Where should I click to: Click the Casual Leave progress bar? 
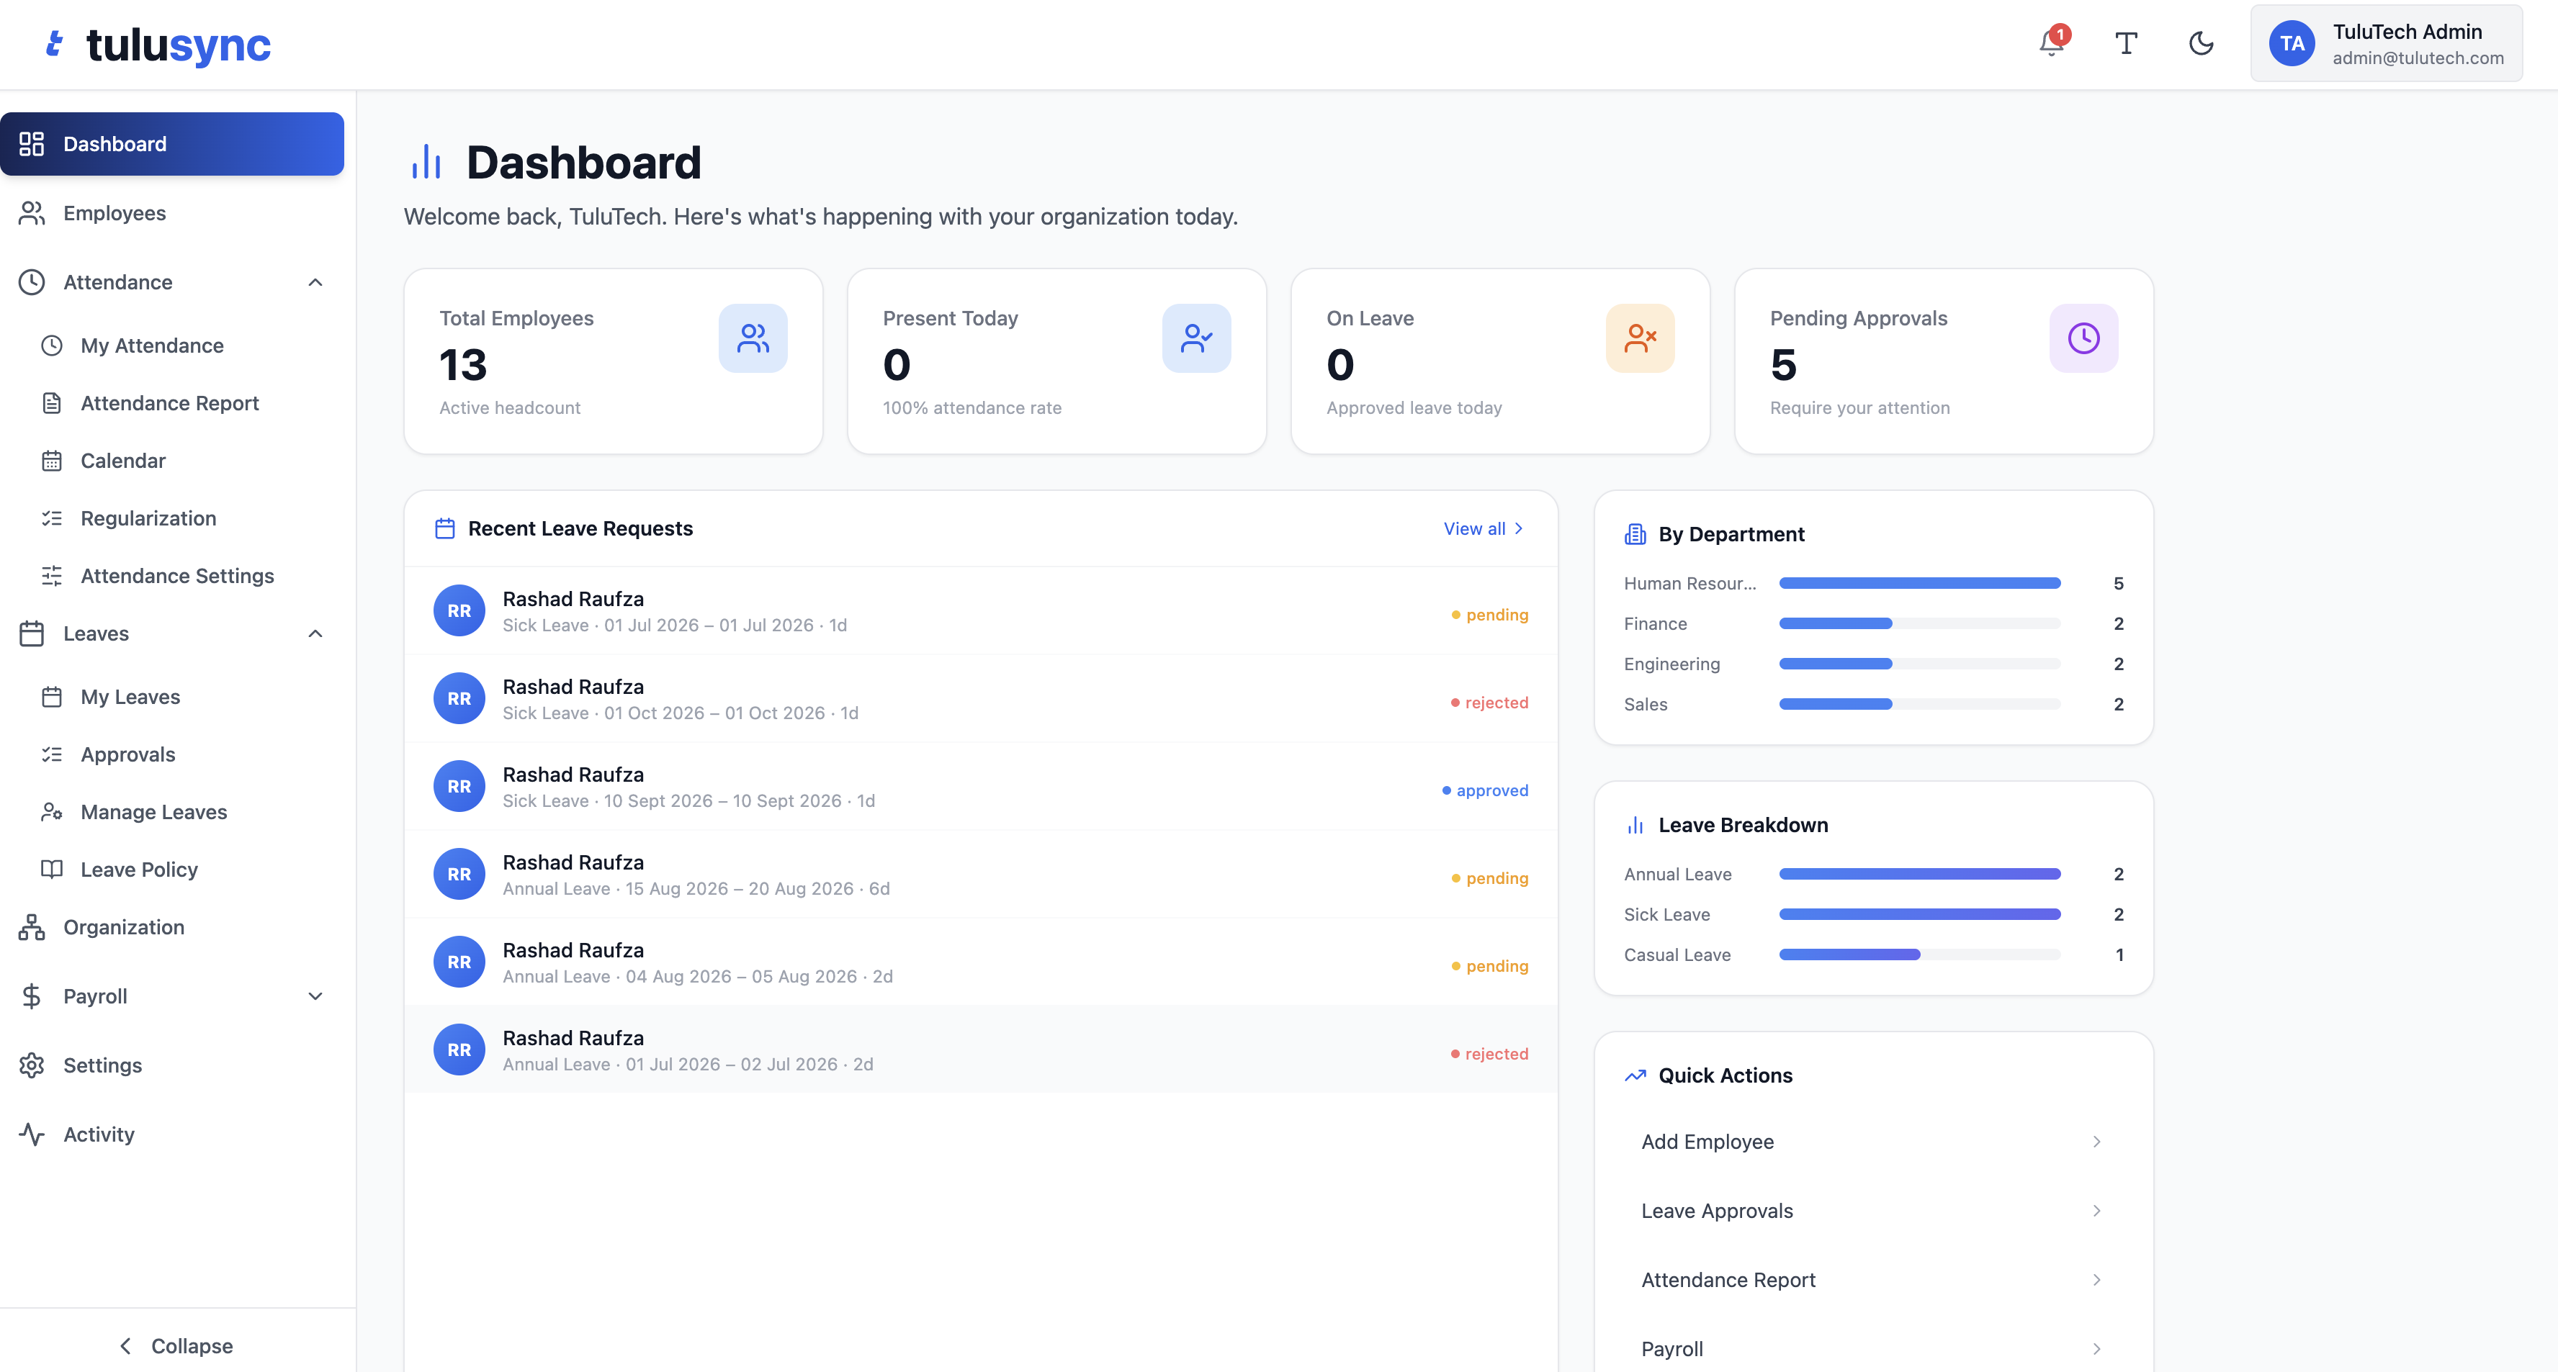click(x=1919, y=955)
